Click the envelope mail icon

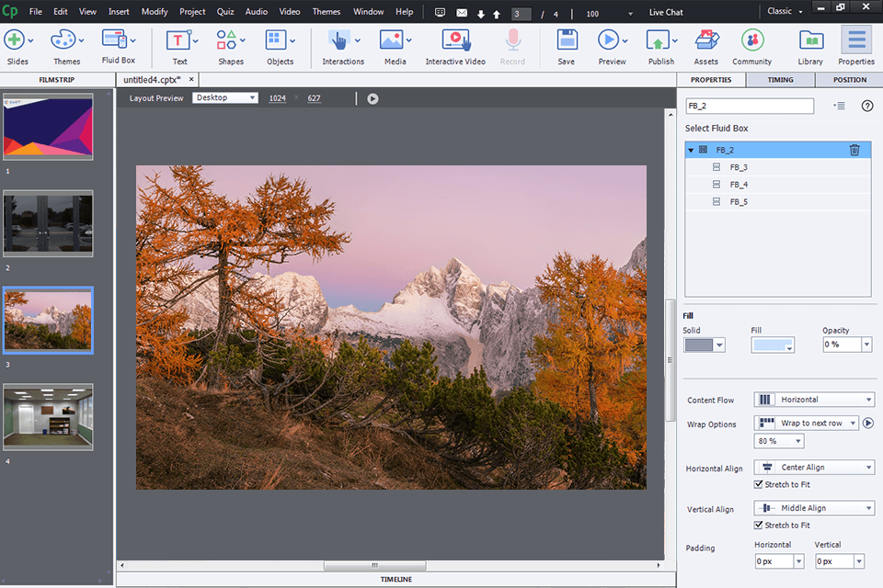pyautogui.click(x=462, y=12)
